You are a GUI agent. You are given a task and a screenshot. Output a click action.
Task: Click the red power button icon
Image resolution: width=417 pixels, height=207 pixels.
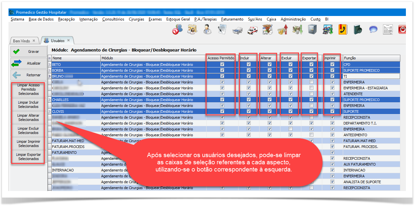[402, 30]
